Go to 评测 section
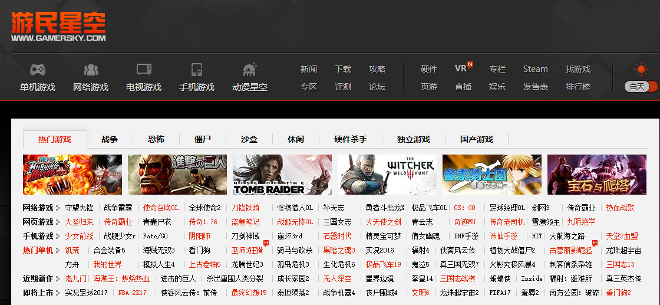660x305 pixels. (x=343, y=87)
